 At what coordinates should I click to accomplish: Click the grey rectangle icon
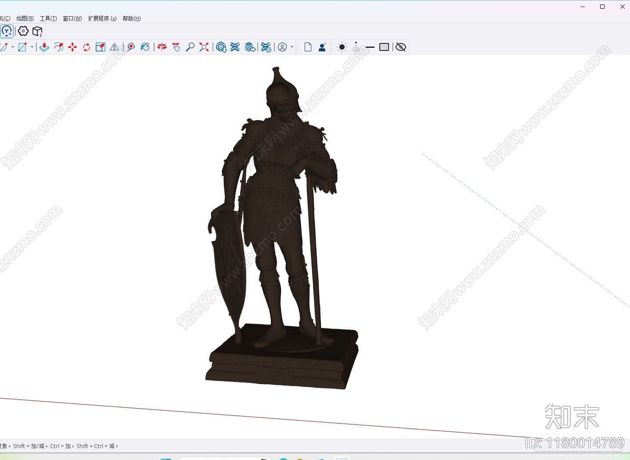click(x=384, y=47)
